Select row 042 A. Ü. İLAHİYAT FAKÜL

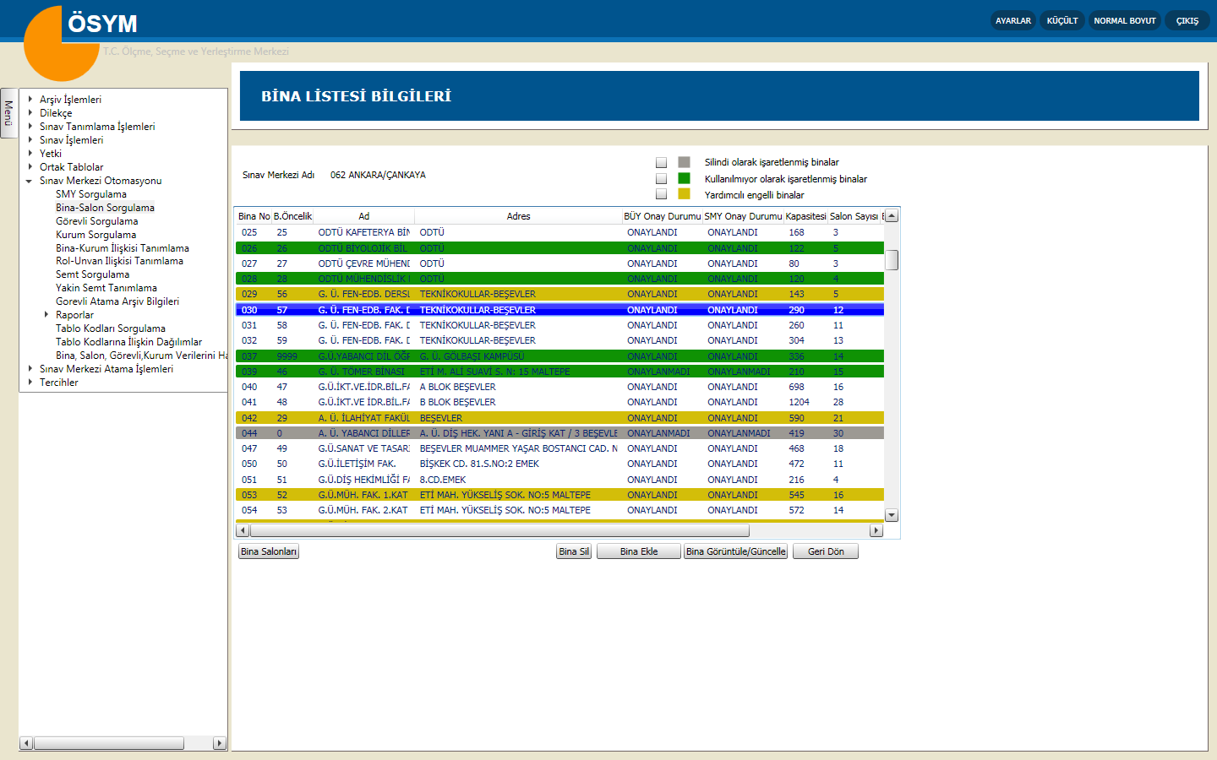click(x=559, y=418)
